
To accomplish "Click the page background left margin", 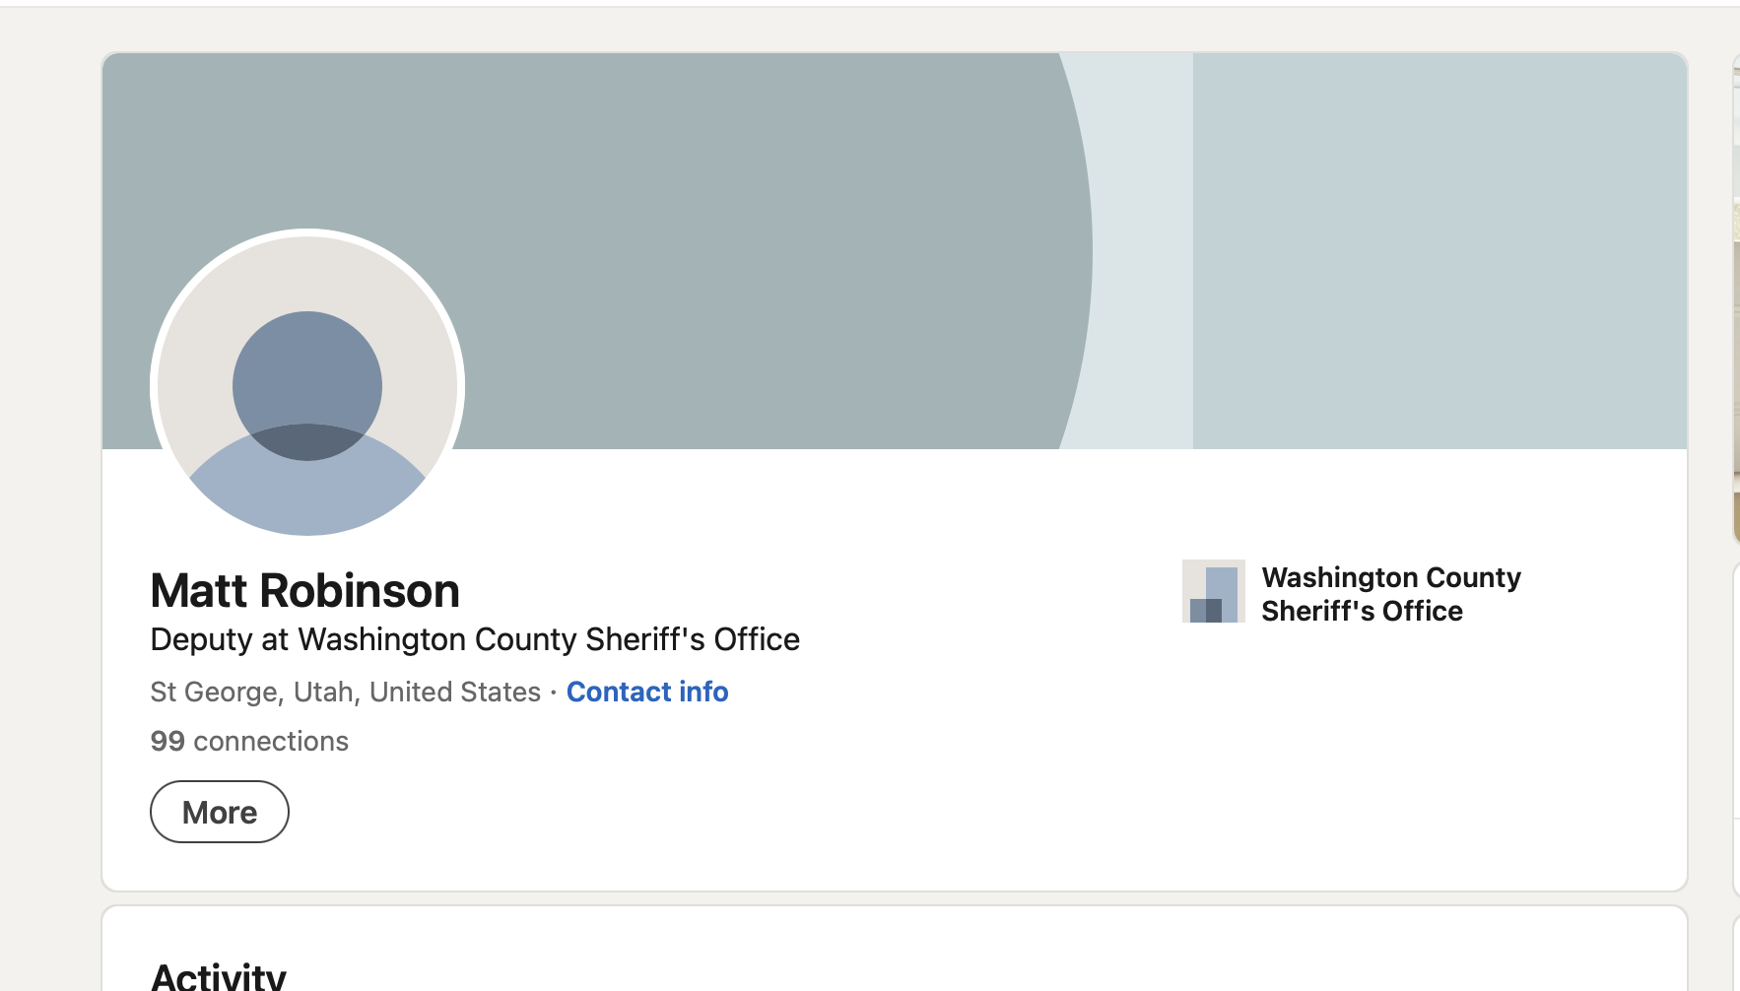I will [x=49, y=493].
